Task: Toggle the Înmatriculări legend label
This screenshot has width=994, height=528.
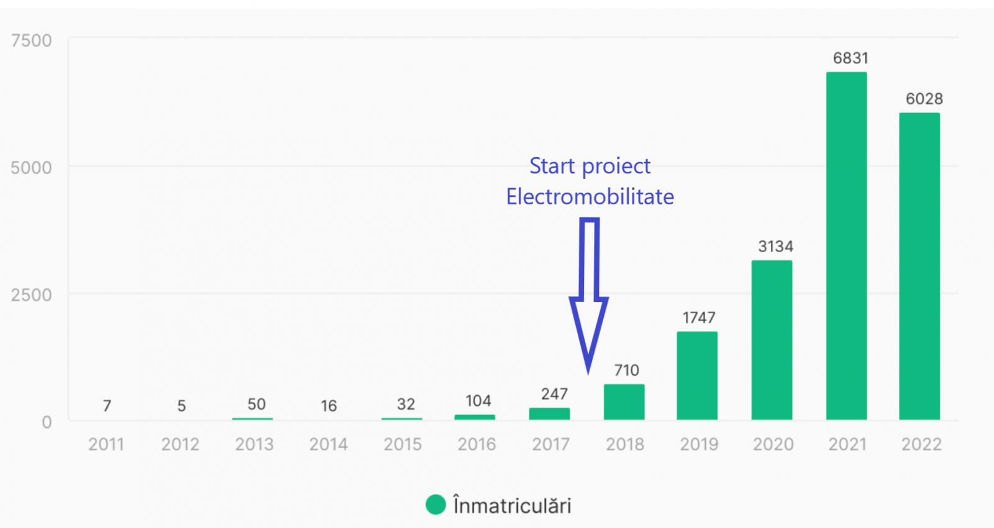Action: pos(512,506)
